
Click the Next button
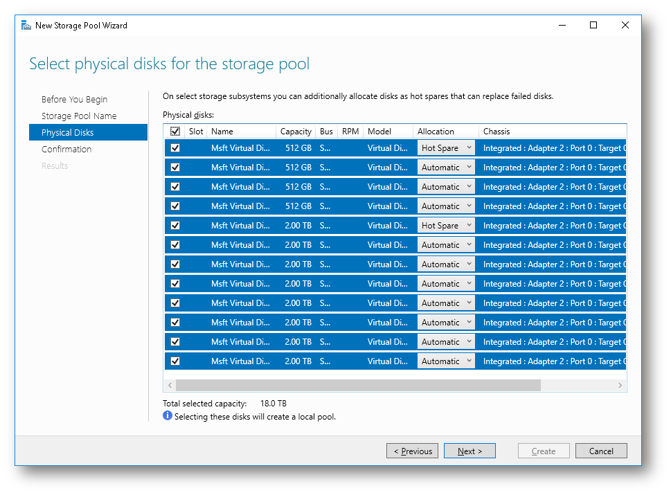coord(469,451)
